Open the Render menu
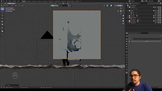 click(10, 1)
